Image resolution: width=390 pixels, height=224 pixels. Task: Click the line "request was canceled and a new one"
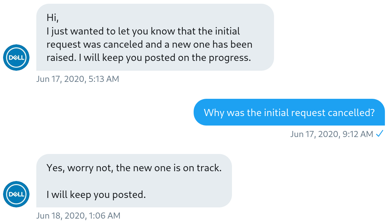pos(149,44)
